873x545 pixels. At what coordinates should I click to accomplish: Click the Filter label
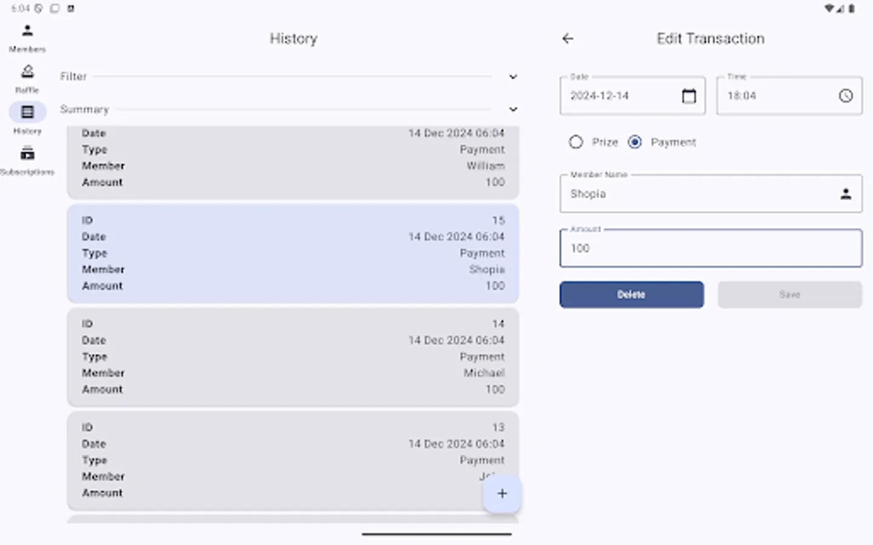(x=73, y=77)
